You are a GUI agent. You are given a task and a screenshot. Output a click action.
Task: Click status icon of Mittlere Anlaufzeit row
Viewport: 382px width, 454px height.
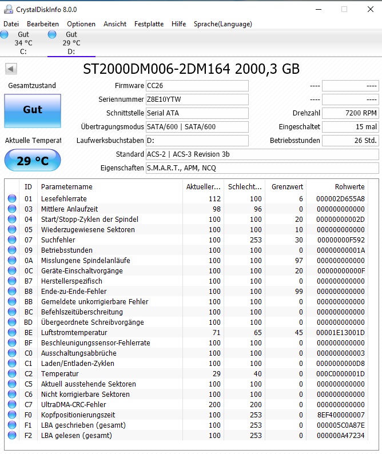pyautogui.click(x=12, y=209)
